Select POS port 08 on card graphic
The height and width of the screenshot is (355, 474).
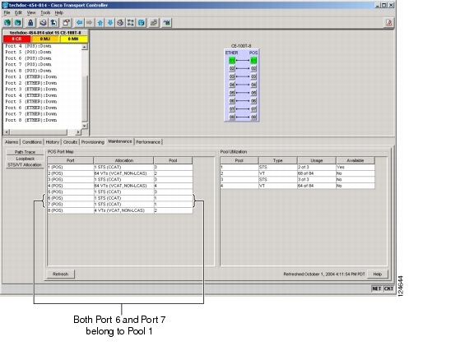(253, 117)
